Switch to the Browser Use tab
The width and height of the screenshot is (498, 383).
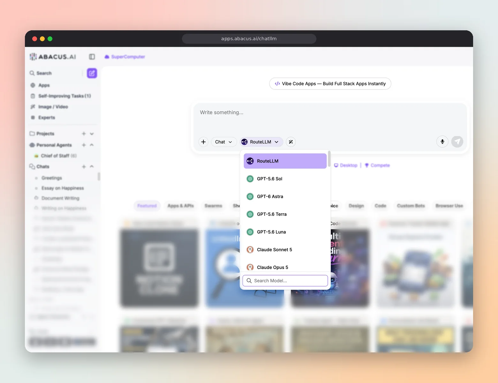pyautogui.click(x=449, y=206)
